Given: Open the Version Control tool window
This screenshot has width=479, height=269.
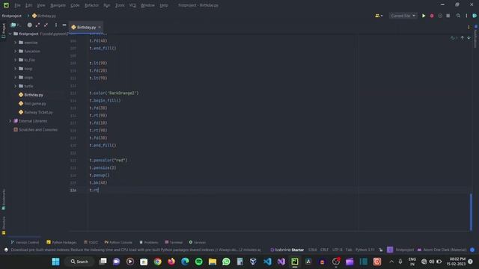Looking at the screenshot, I should point(25,242).
